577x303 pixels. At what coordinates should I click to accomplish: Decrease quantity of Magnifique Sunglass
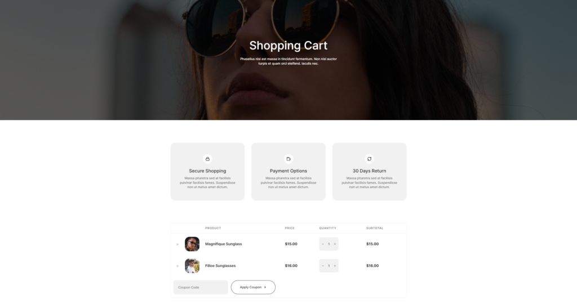[x=323, y=244]
